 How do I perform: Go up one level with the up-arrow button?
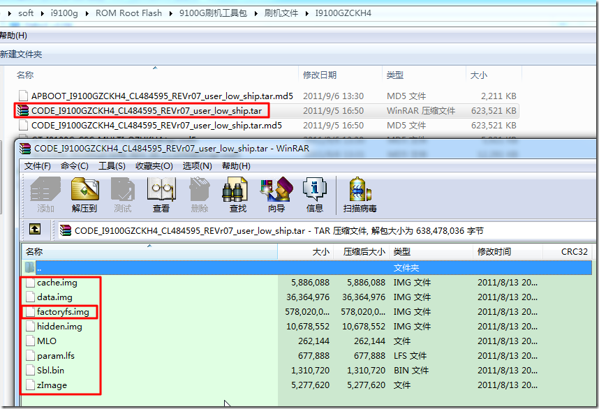click(35, 229)
